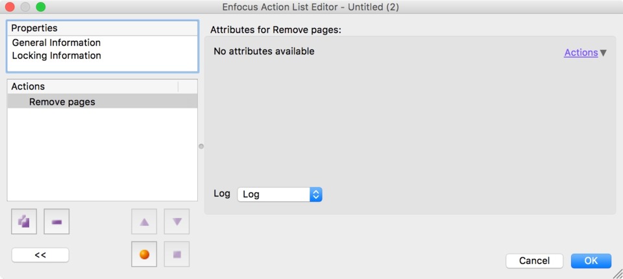623x279 pixels.
Task: Click the Properties list header
Action: (x=103, y=28)
